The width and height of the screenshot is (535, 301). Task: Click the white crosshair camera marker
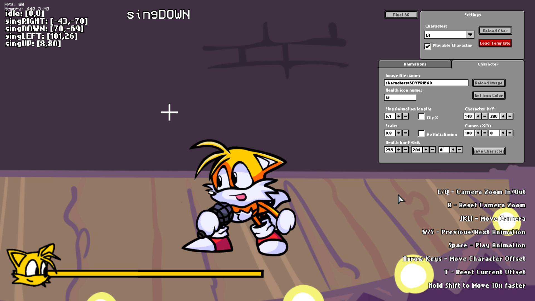click(169, 112)
